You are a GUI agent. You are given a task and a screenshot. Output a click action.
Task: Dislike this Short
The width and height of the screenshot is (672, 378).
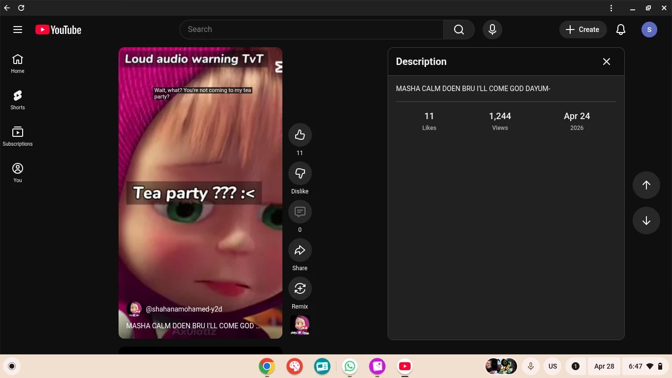[300, 173]
